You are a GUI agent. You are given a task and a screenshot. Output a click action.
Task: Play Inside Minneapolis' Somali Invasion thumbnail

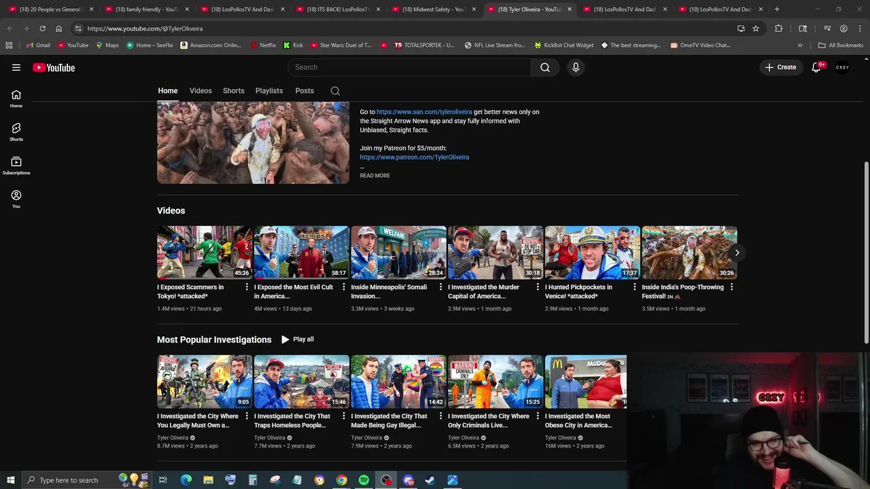(x=398, y=253)
